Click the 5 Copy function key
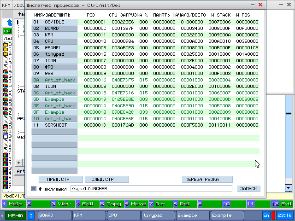 point(111,204)
